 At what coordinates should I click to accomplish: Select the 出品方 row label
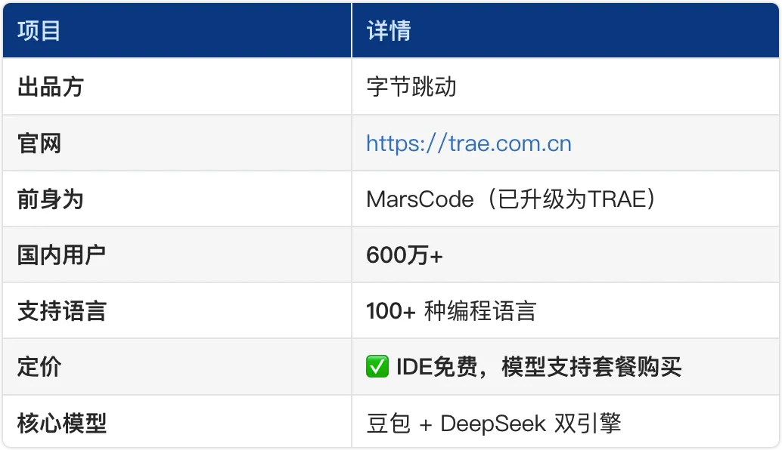coord(50,87)
